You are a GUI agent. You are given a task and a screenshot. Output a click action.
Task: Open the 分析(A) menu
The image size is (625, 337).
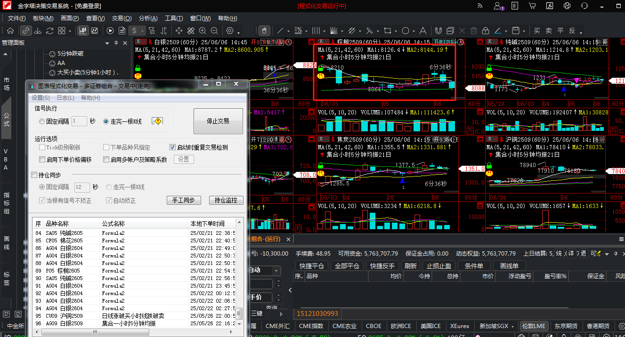coord(148,18)
